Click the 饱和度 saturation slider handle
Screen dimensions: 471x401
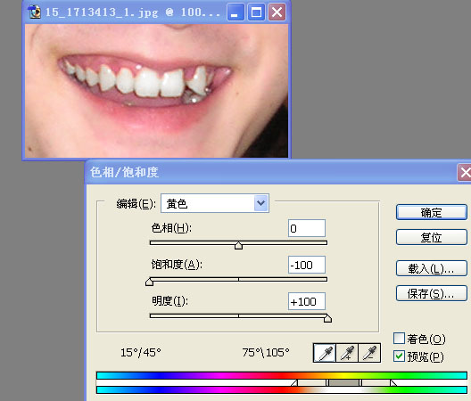pyautogui.click(x=149, y=282)
